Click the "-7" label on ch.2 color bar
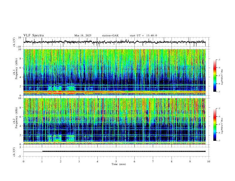This screenshot has width=235, height=181. tap(218, 140)
